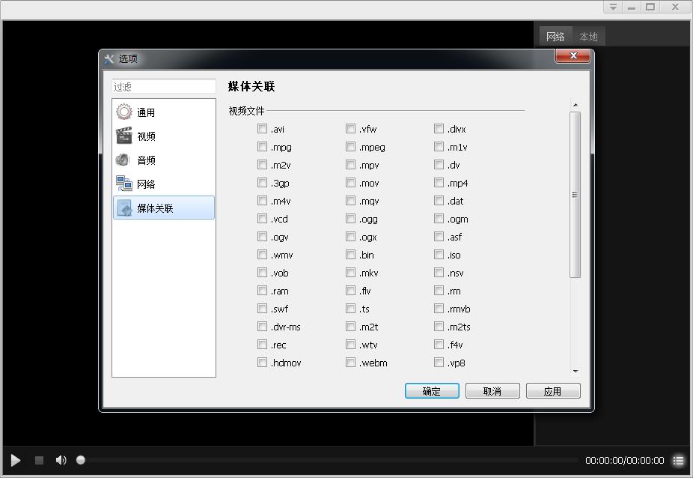The width and height of the screenshot is (693, 478).
Task: Click the scrollbar down arrow
Action: [x=575, y=372]
